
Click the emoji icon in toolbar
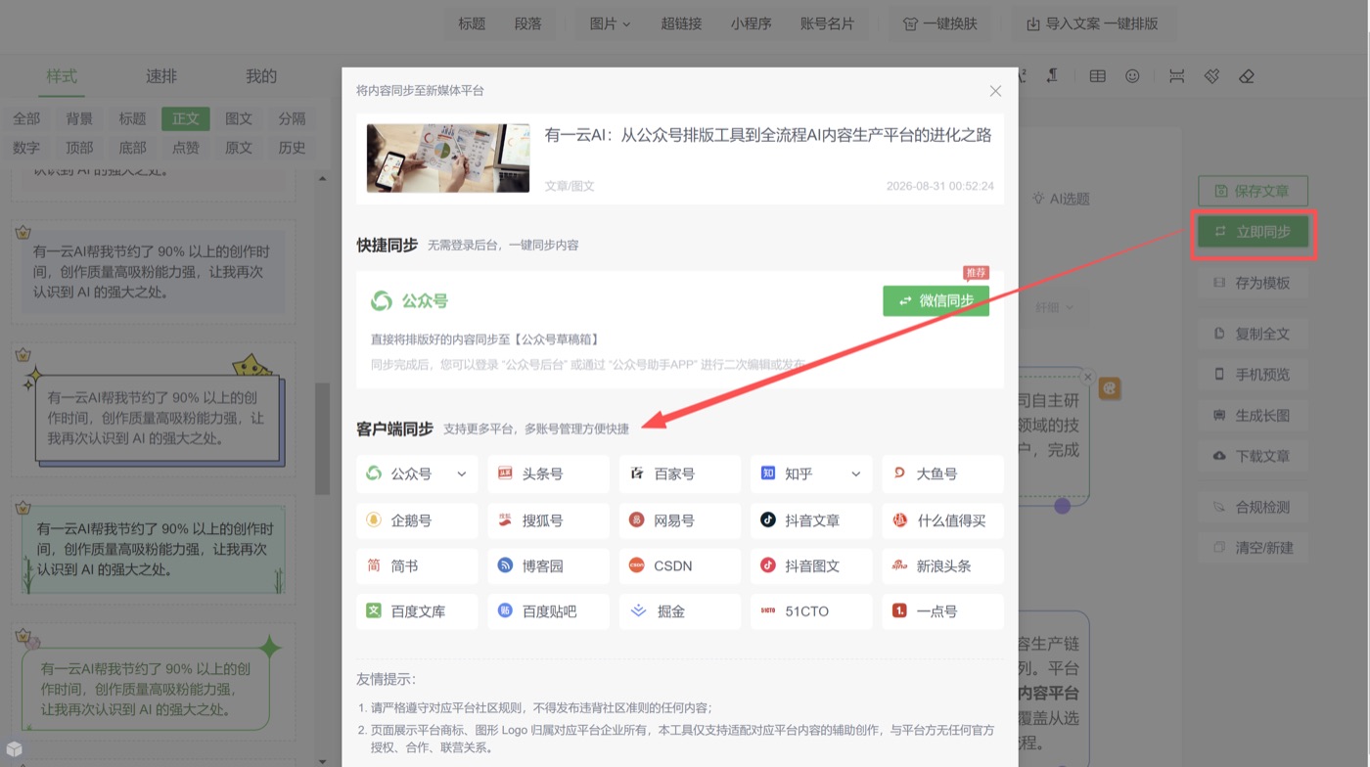click(1132, 76)
